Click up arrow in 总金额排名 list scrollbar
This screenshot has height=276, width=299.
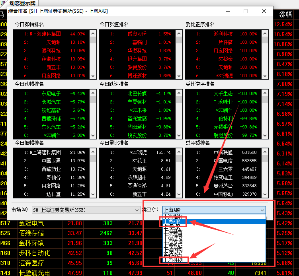point(265,152)
